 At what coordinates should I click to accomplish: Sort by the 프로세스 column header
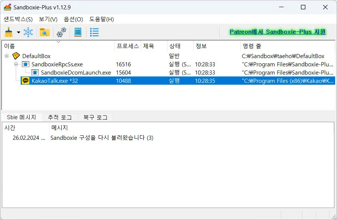click(x=128, y=46)
